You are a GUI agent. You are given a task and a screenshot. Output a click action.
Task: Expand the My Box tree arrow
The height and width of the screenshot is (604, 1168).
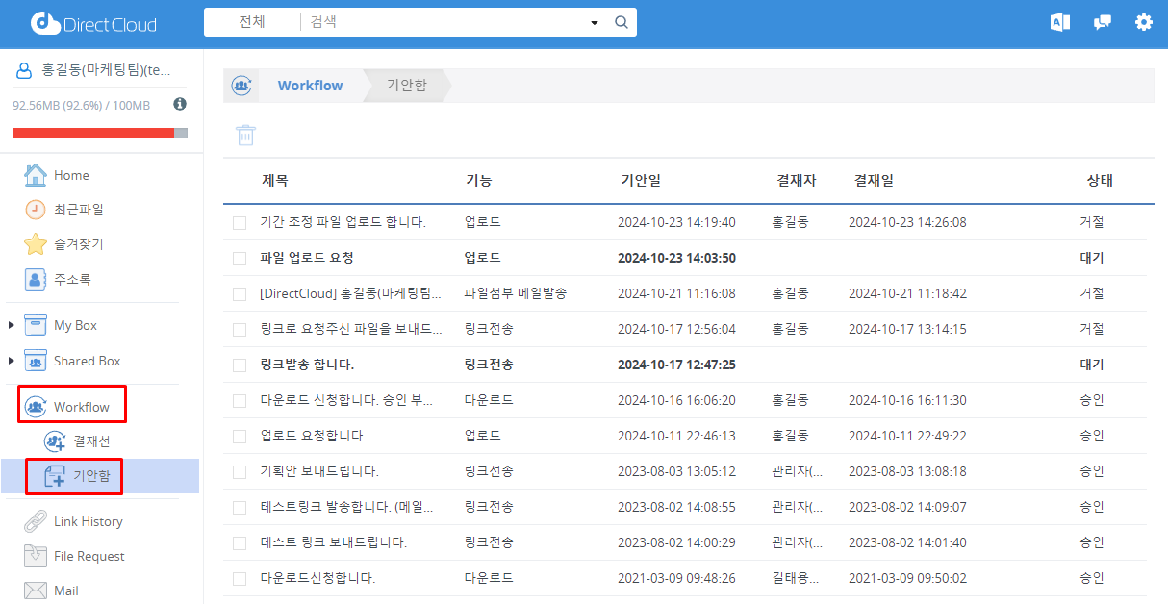pyautogui.click(x=12, y=326)
